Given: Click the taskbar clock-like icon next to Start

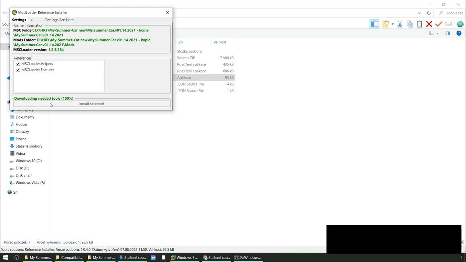Looking at the screenshot, I should [16, 257].
